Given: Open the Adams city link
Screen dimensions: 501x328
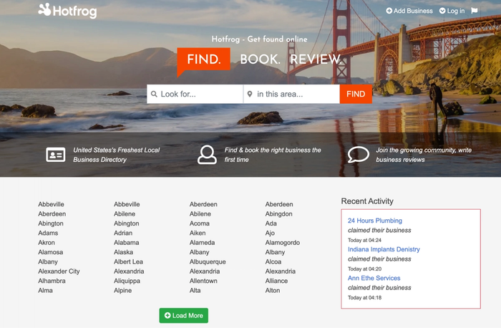Looking at the screenshot, I should click(x=48, y=233).
